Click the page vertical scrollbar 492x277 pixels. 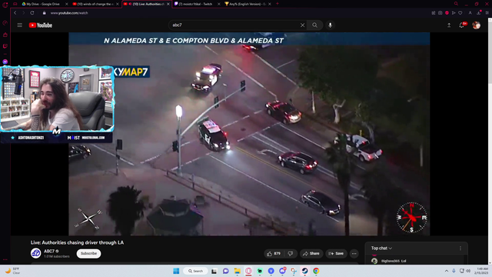(490, 50)
